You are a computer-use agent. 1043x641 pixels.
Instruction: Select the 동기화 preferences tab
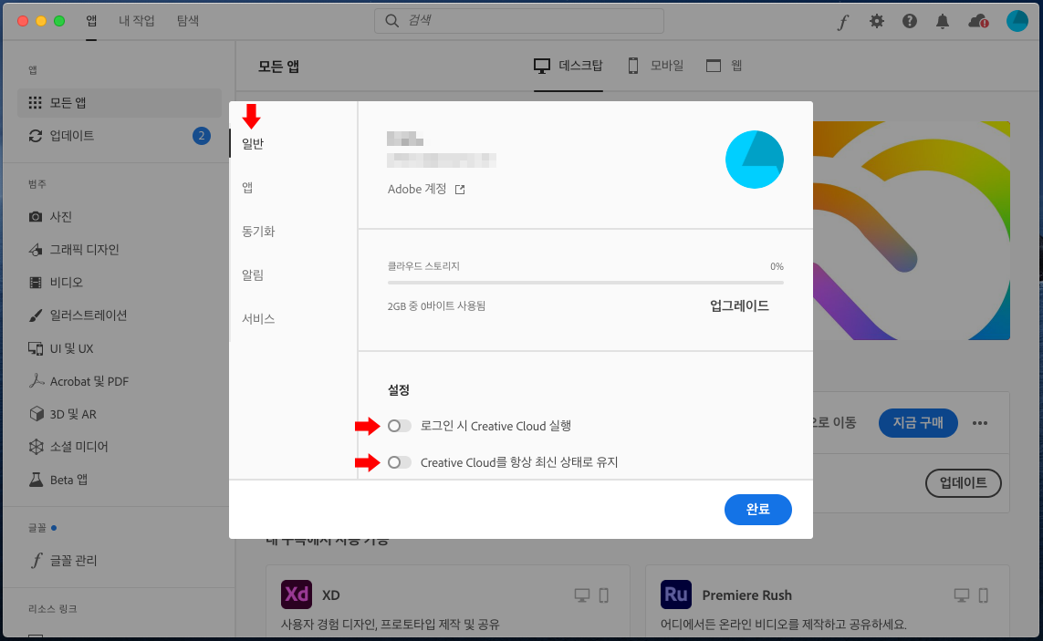coord(258,232)
